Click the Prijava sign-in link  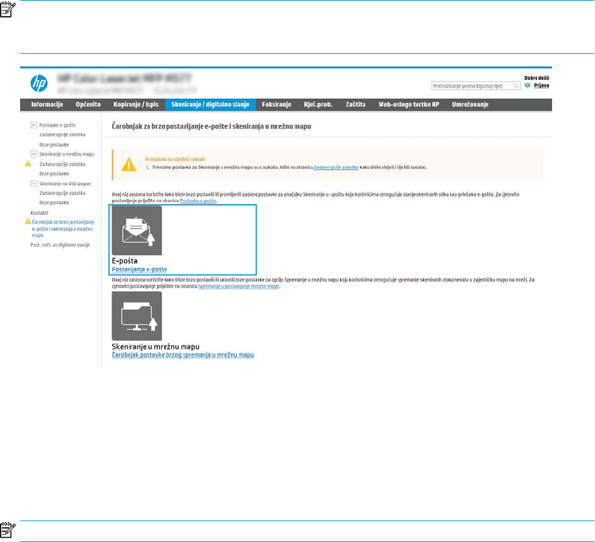click(541, 86)
